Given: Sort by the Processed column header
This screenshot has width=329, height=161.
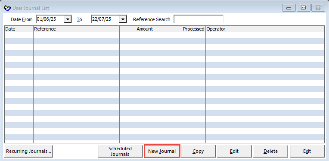Looking at the screenshot, I should pyautogui.click(x=180, y=29).
